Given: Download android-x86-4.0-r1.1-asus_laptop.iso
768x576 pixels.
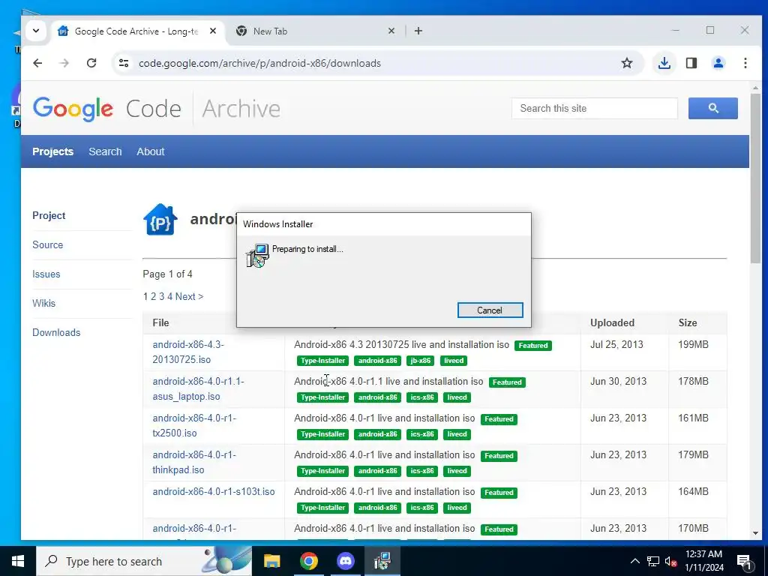Looking at the screenshot, I should 198,389.
